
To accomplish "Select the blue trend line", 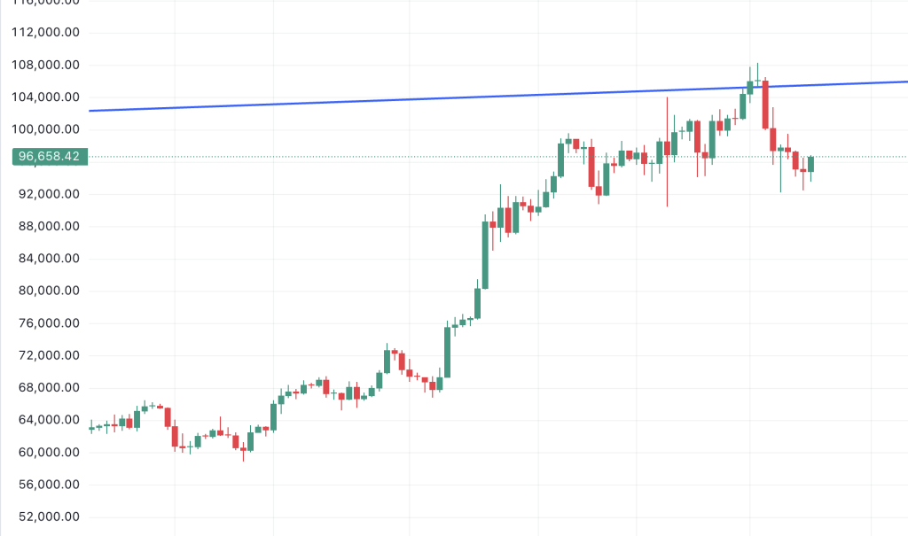I will (x=443, y=97).
